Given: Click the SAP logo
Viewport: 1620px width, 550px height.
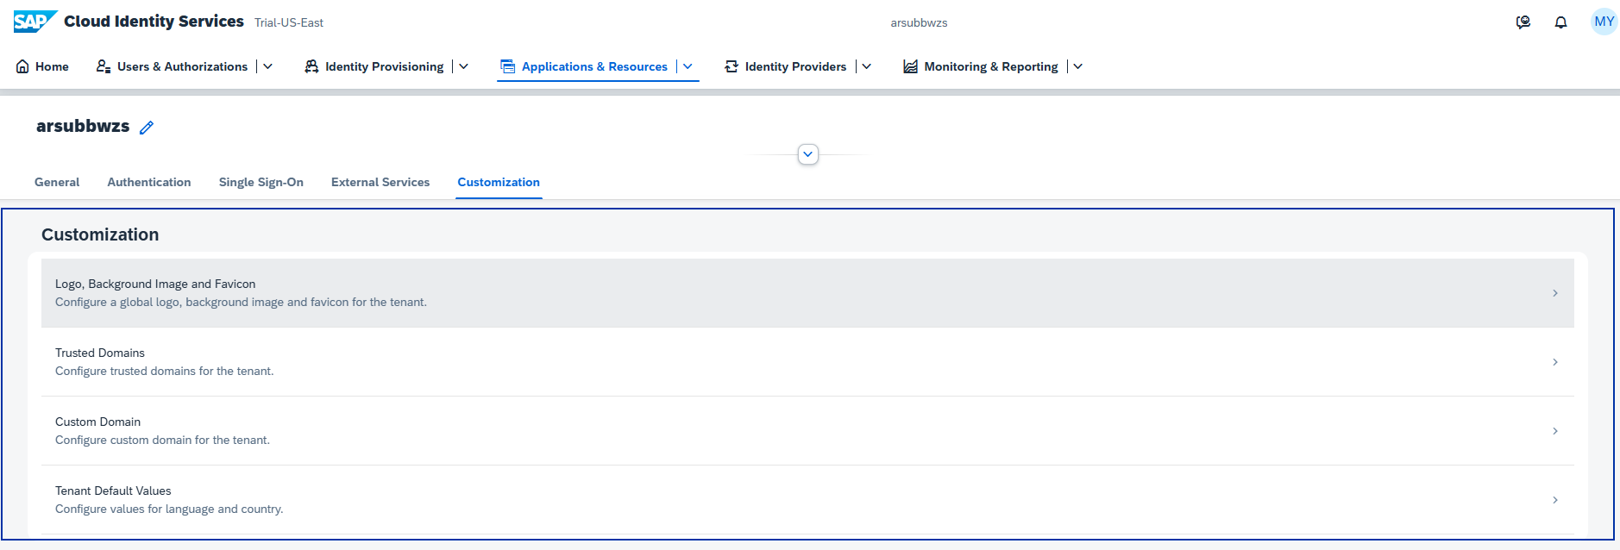Looking at the screenshot, I should pyautogui.click(x=35, y=22).
